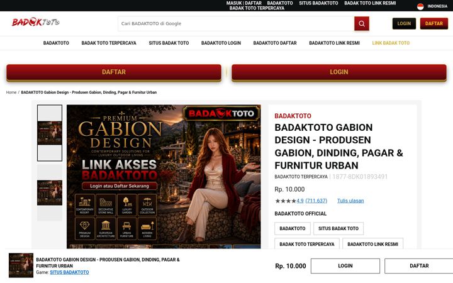
Task: Click the Gabion Design breadcrumb text
Action: 89,92
